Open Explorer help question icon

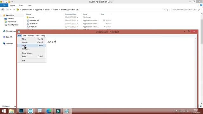tap(201, 5)
